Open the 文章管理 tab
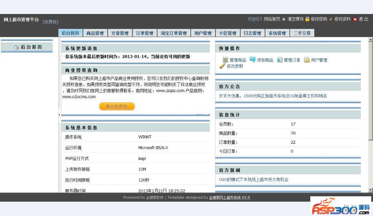Screen dimensions: 373x216 pos(120,33)
